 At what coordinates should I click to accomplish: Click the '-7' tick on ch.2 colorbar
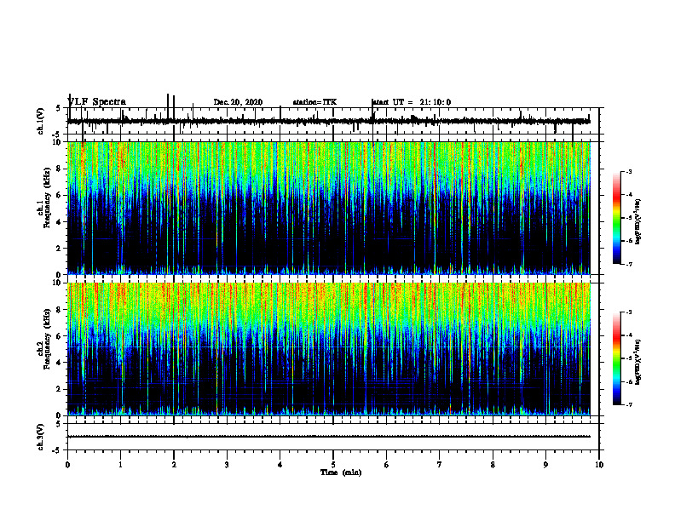click(629, 404)
